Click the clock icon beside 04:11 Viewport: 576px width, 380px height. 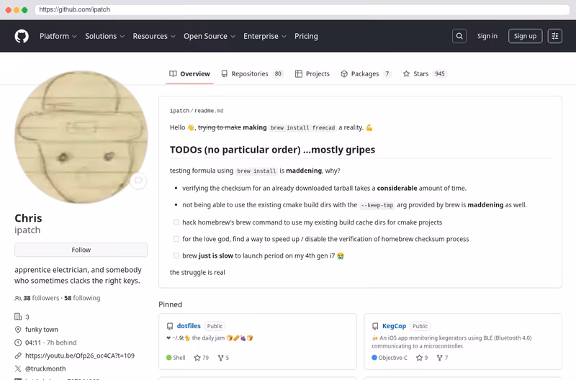pyautogui.click(x=17, y=343)
